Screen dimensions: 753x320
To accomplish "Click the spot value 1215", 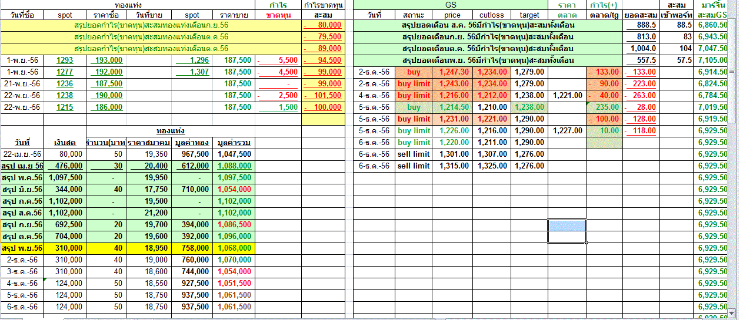I will pyautogui.click(x=65, y=107).
